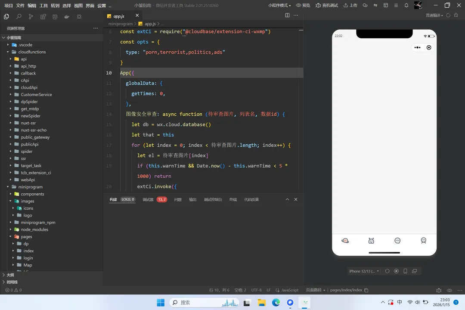The width and height of the screenshot is (465, 310).
Task: Open notifications bell icon
Action: [406, 5]
